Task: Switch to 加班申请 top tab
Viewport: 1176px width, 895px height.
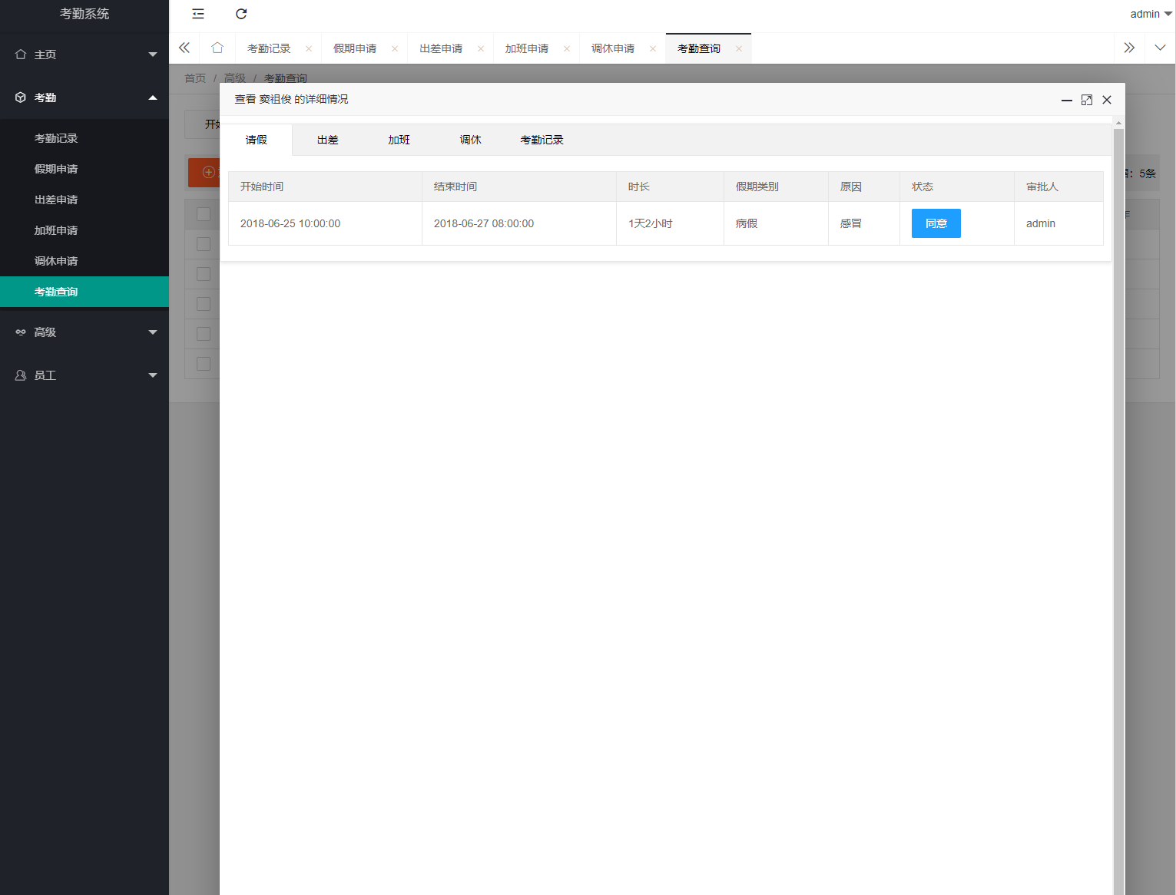Action: point(527,48)
